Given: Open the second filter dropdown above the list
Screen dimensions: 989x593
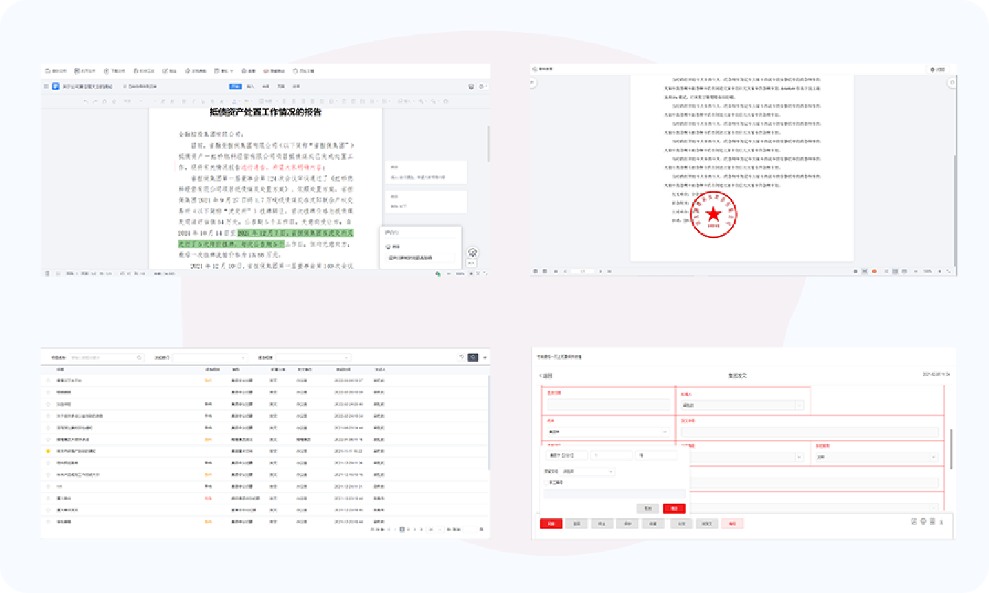Looking at the screenshot, I should click(x=209, y=358).
